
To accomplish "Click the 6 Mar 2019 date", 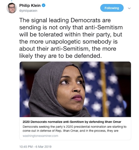I will pos(43,147).
